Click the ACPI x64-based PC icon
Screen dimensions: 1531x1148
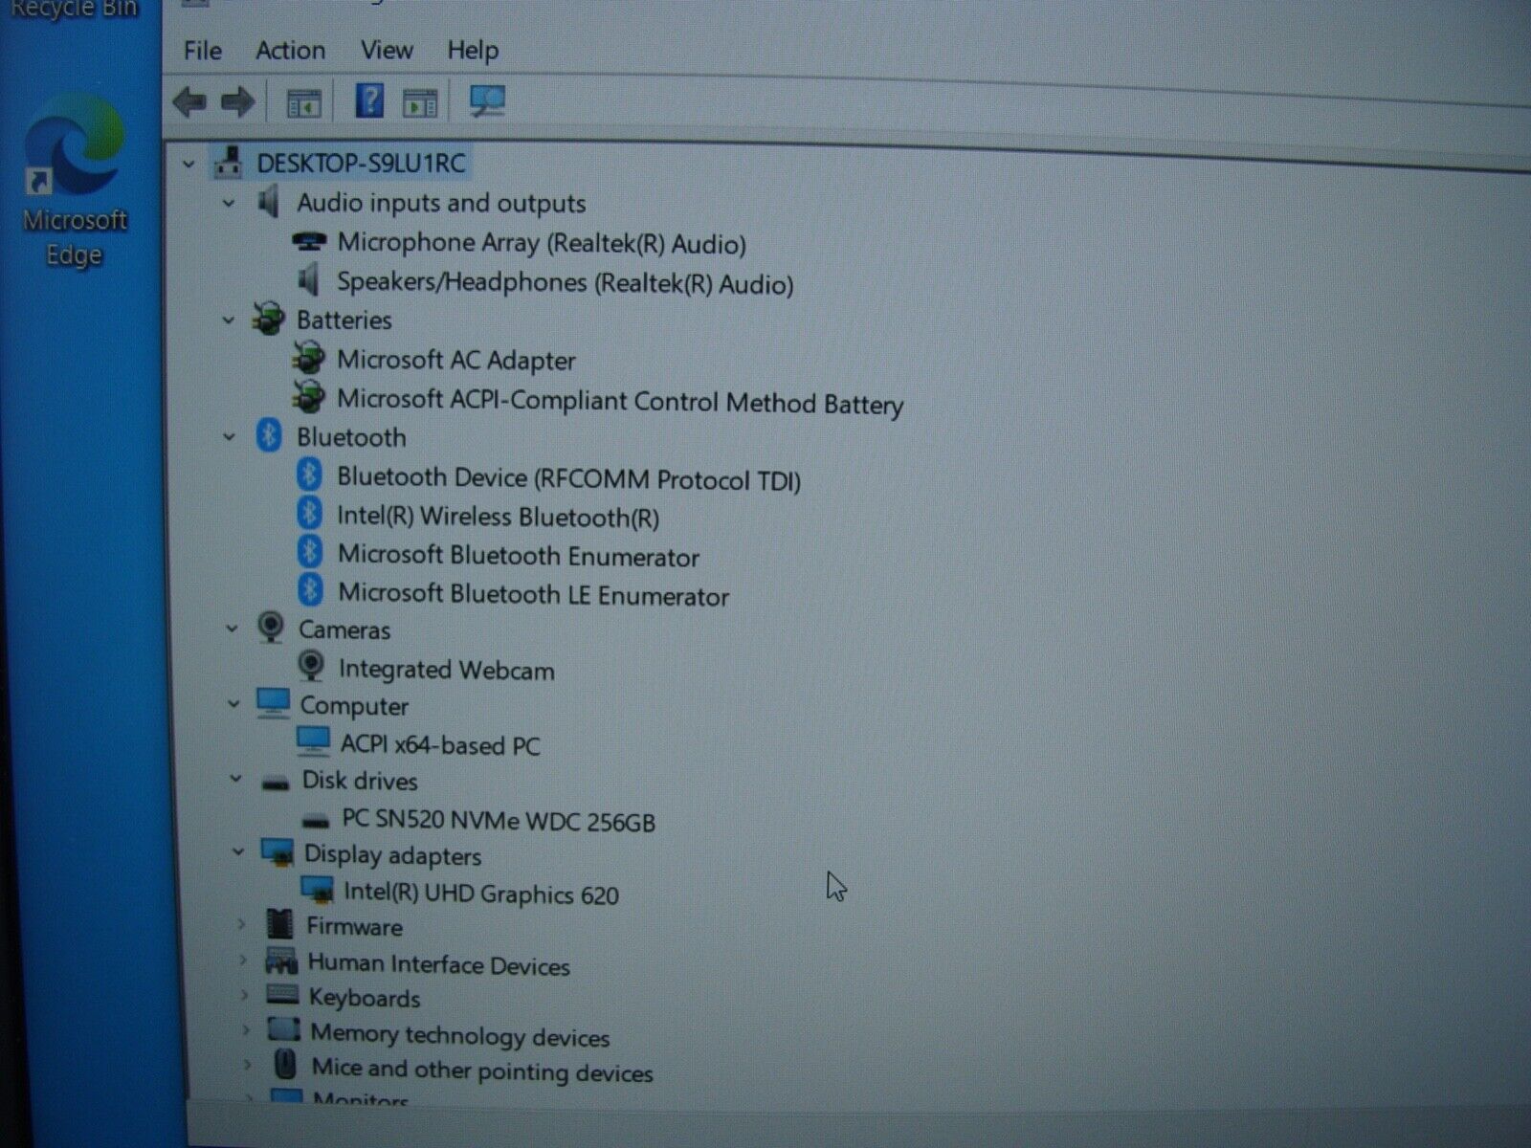pyautogui.click(x=313, y=741)
